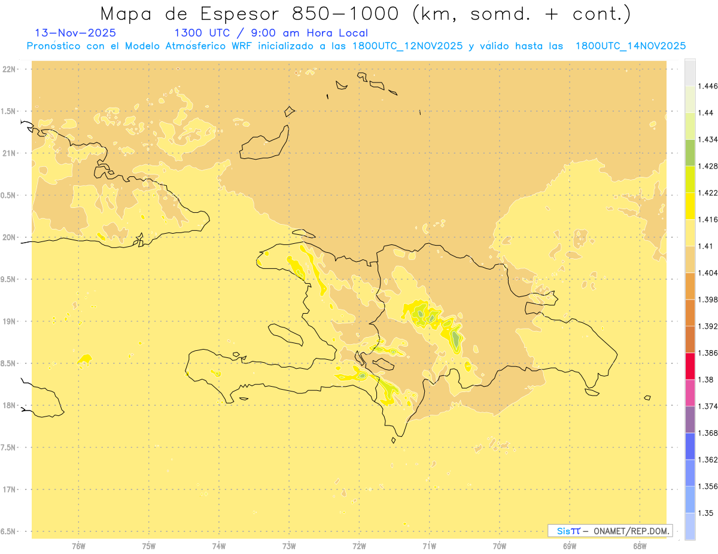The width and height of the screenshot is (718, 554).
Task: Click the longitude label '70W'
Action: coord(500,546)
